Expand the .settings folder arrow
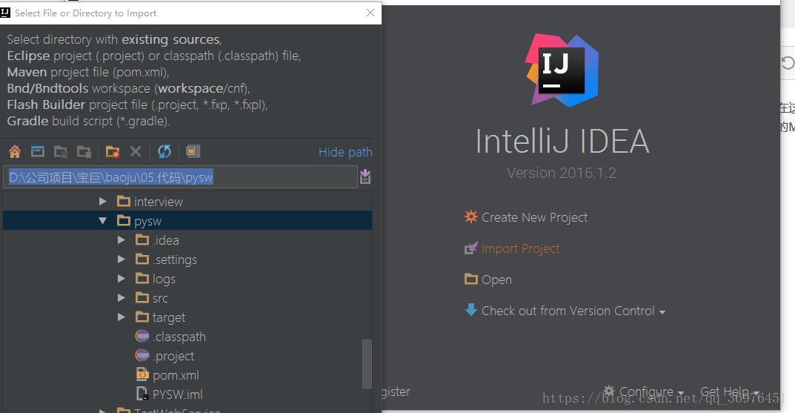This screenshot has width=795, height=413. [122, 260]
